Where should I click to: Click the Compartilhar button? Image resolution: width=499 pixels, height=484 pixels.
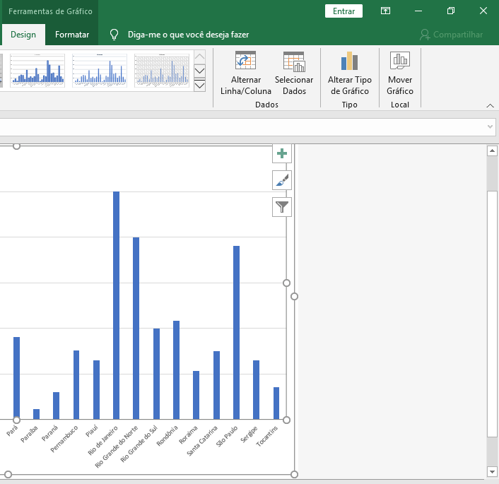[451, 35]
